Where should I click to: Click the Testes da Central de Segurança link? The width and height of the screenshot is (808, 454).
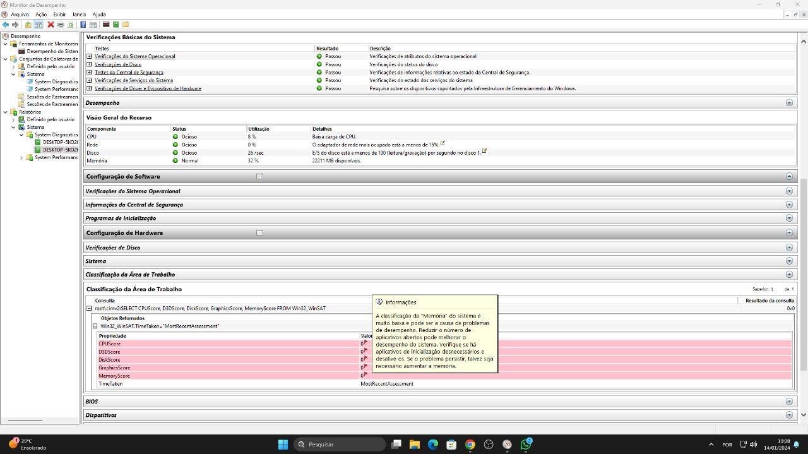[129, 73]
